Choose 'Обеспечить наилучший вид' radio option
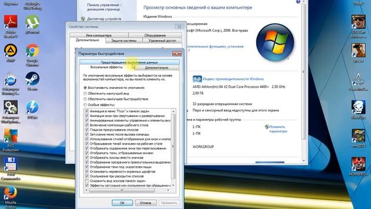This screenshot has width=371, height=209. click(85, 93)
